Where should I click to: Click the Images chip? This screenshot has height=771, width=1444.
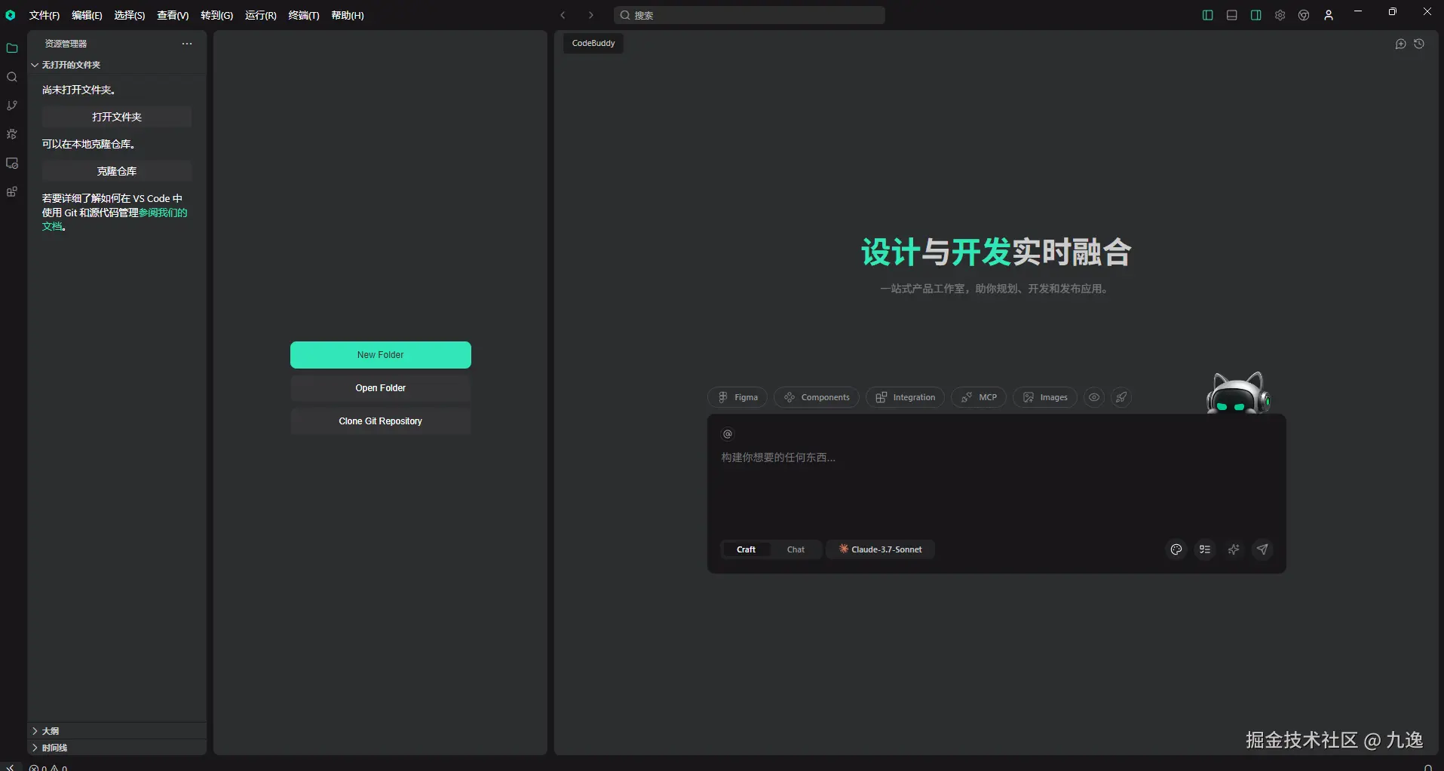tap(1045, 397)
